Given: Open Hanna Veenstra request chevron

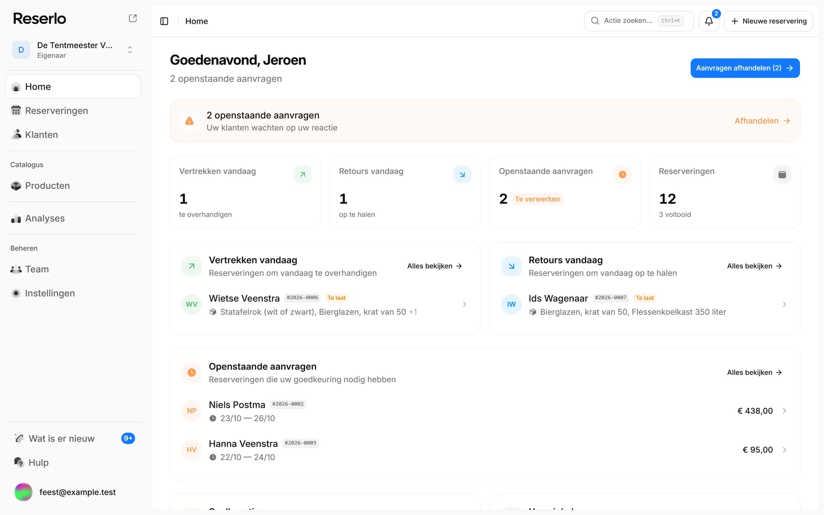Looking at the screenshot, I should point(784,450).
